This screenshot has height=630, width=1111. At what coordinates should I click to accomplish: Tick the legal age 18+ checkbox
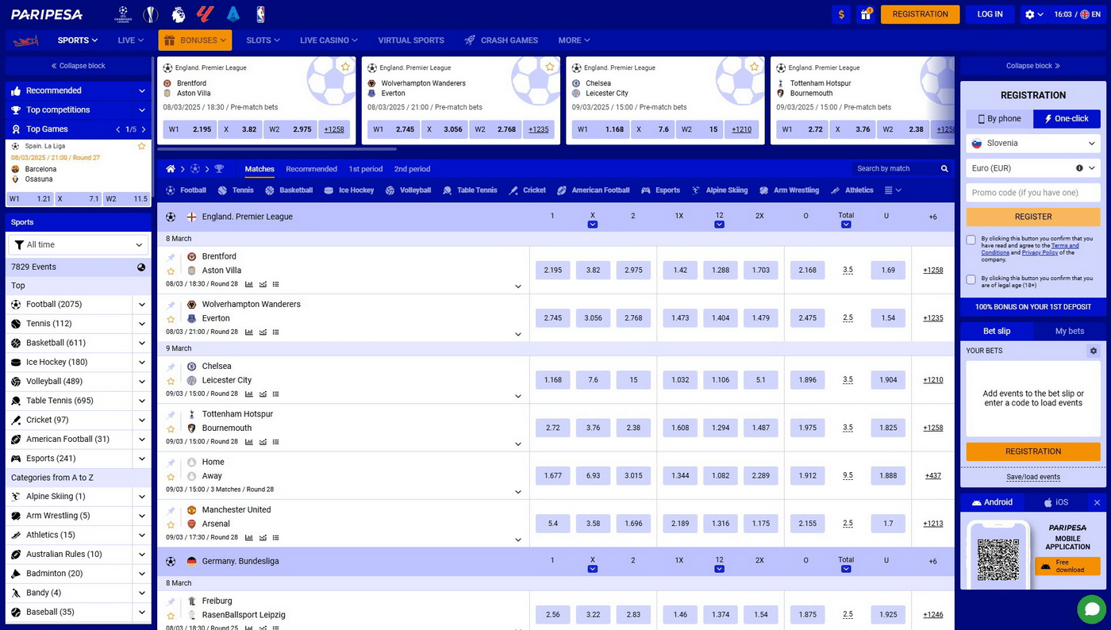coord(971,279)
